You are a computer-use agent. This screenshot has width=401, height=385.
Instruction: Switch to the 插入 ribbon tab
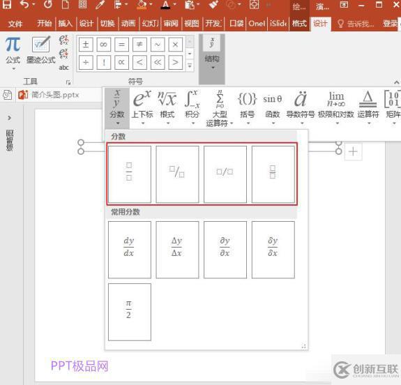[x=66, y=24]
